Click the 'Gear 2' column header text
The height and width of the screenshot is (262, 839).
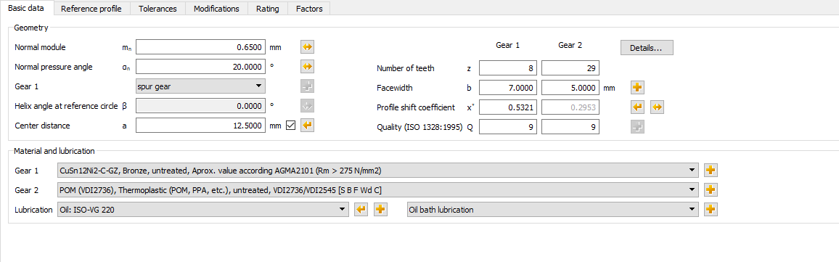570,46
